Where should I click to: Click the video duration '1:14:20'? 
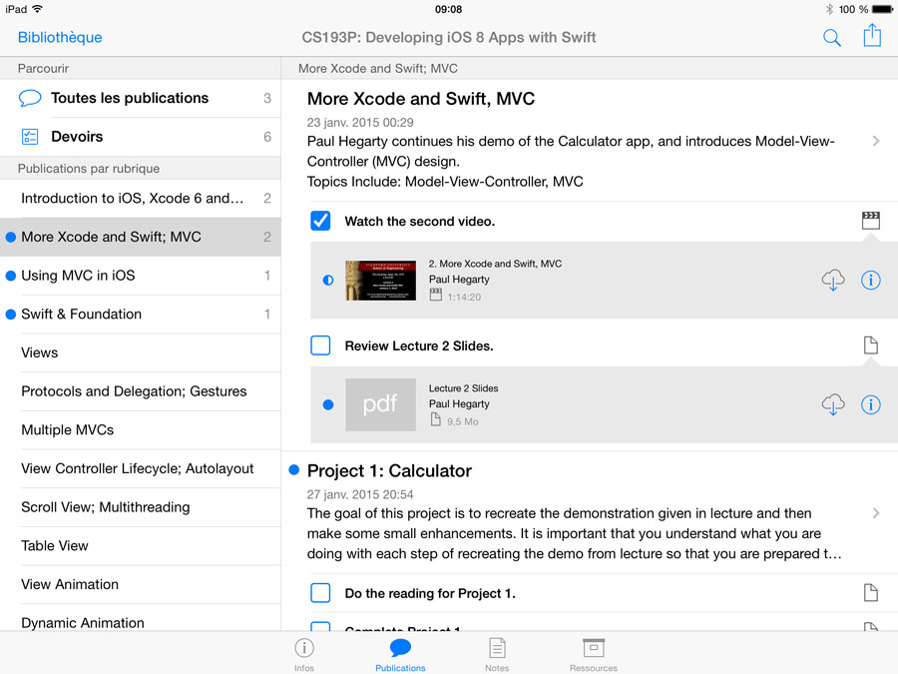(464, 297)
